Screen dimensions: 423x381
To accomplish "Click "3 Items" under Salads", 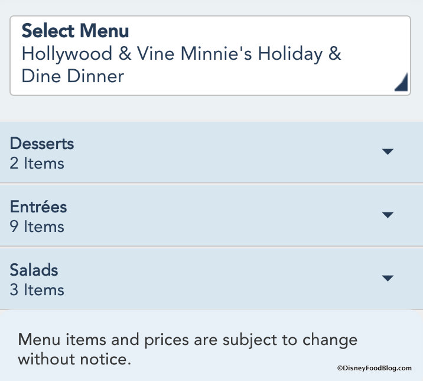I will (x=37, y=290).
